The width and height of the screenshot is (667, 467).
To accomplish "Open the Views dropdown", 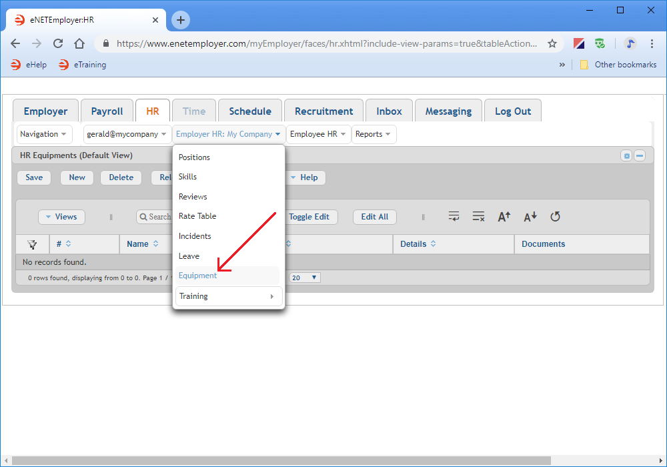I will coord(61,217).
